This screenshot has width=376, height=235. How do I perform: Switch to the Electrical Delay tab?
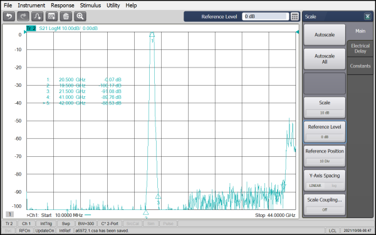[x=360, y=48]
